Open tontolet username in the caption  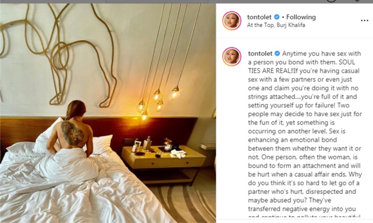[260, 54]
